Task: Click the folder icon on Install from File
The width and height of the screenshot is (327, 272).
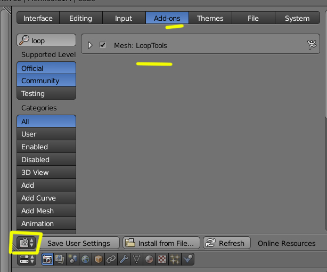Action: point(130,243)
